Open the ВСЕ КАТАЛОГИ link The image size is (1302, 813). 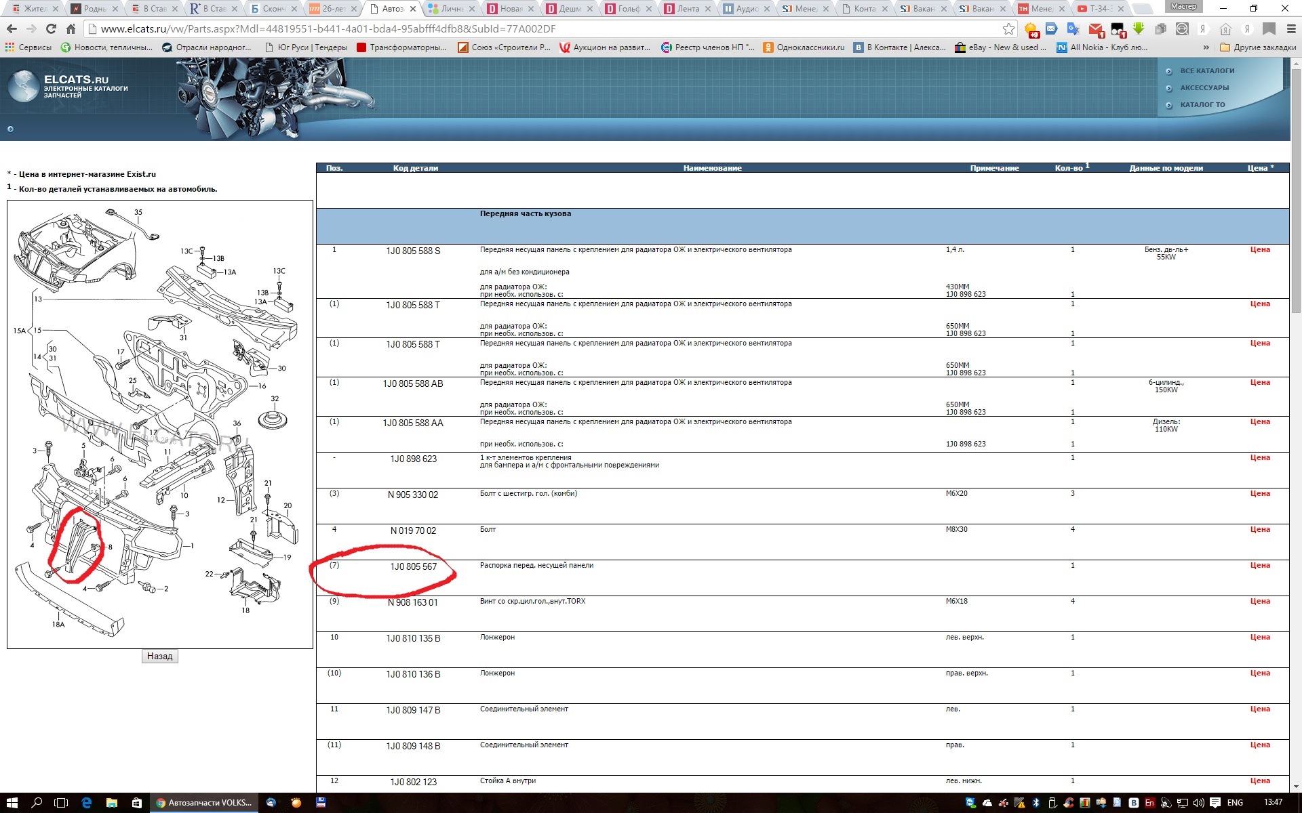click(1207, 70)
